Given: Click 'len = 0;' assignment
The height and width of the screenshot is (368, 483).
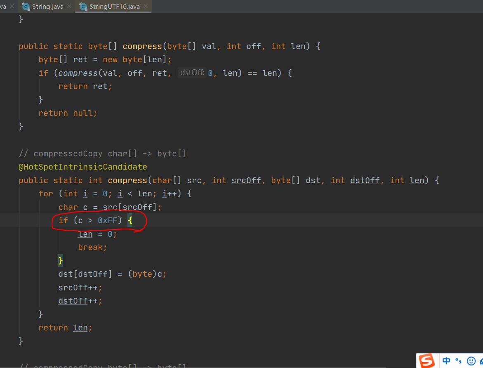Looking at the screenshot, I should (x=97, y=234).
